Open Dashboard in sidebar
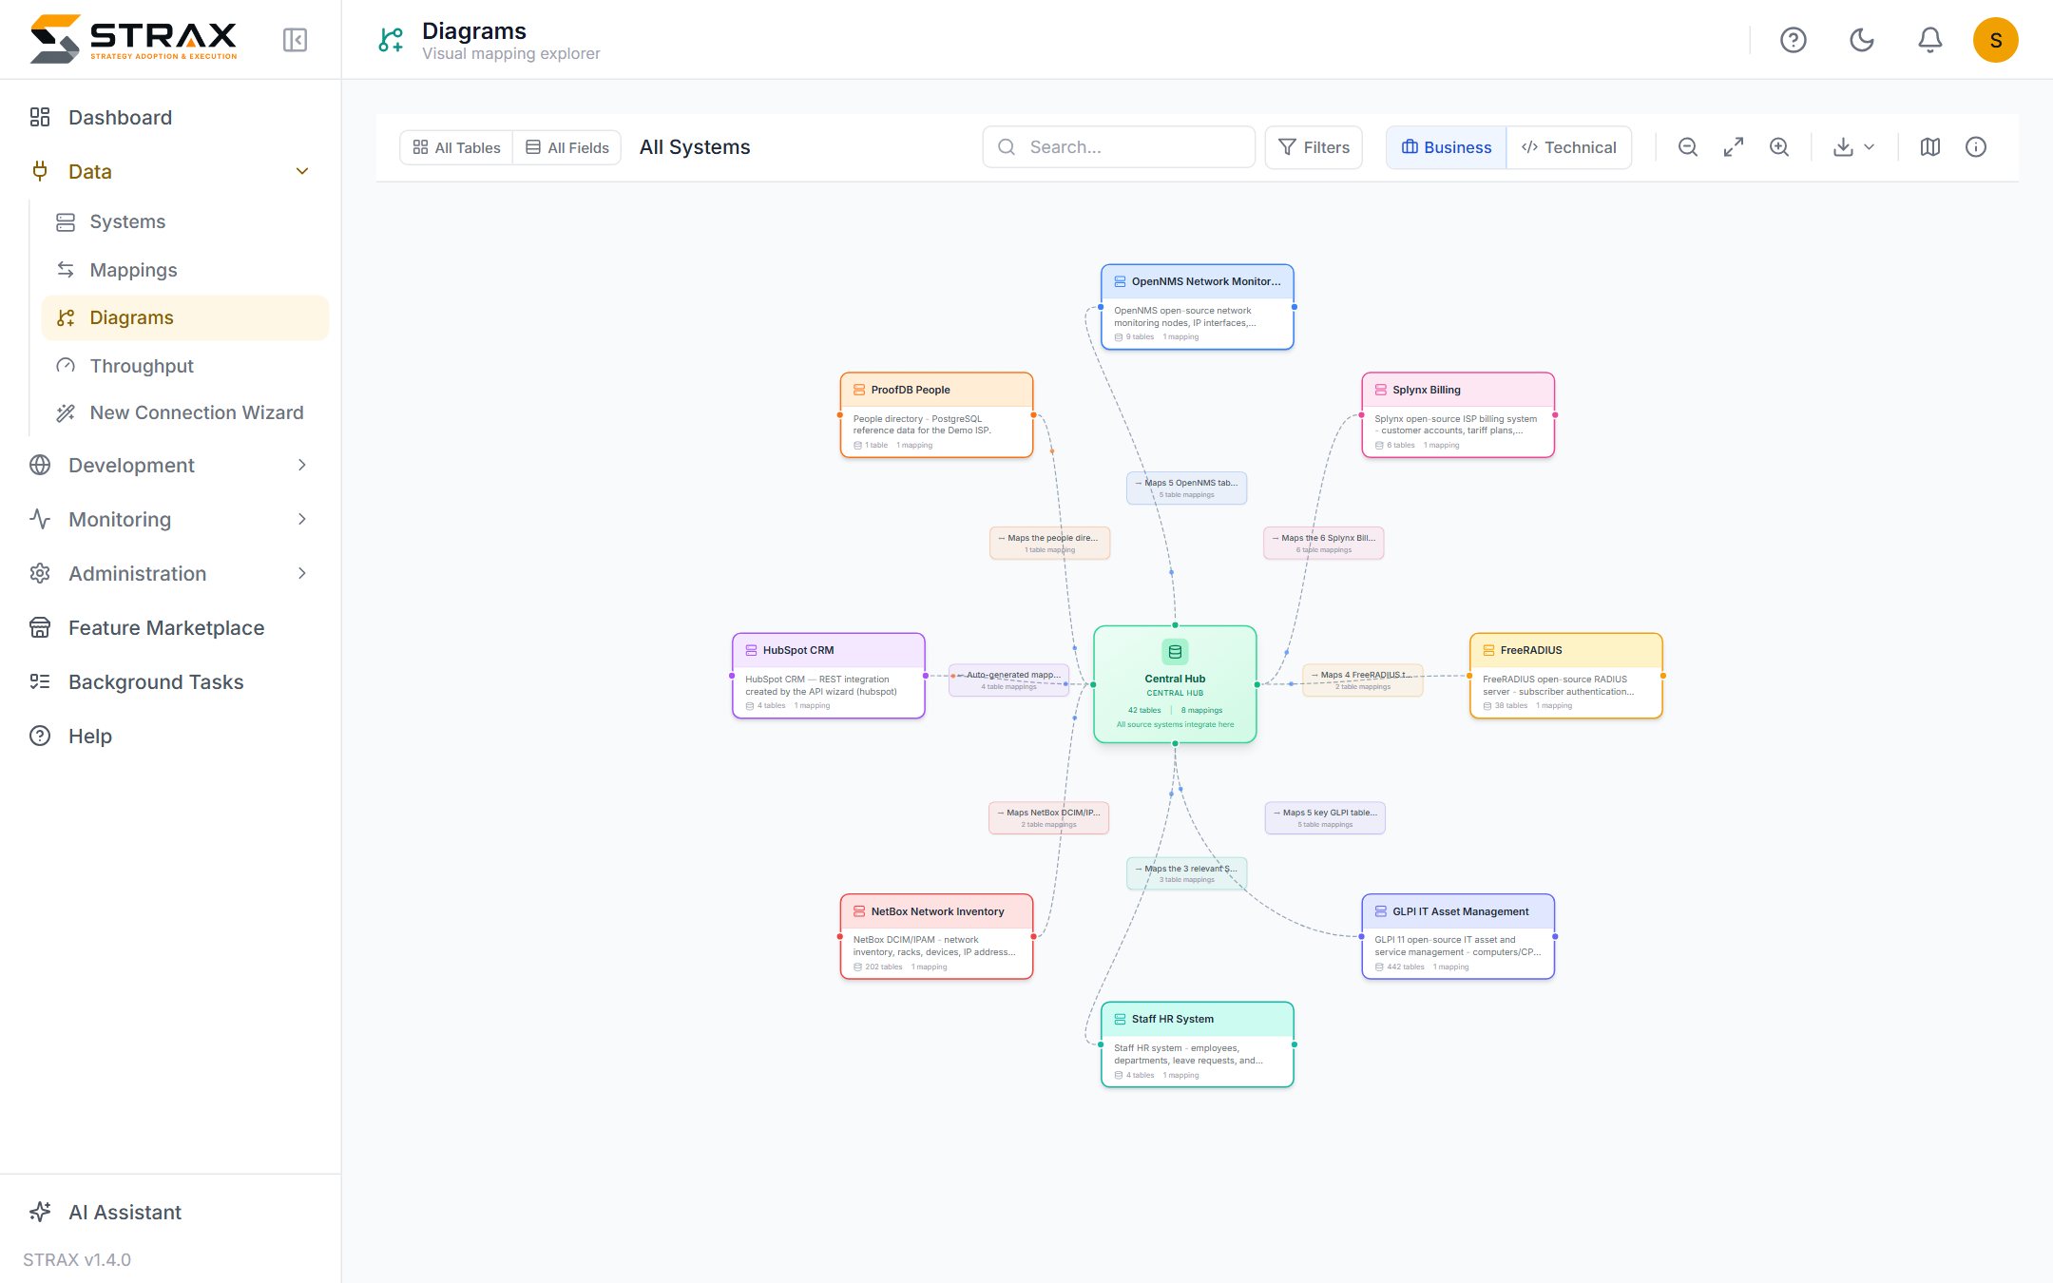The height and width of the screenshot is (1283, 2053). (171, 118)
